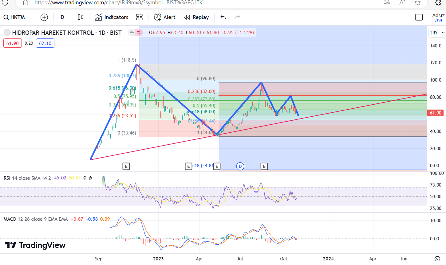Open the candlestick chart type menu
446x265 pixels.
(x=81, y=17)
